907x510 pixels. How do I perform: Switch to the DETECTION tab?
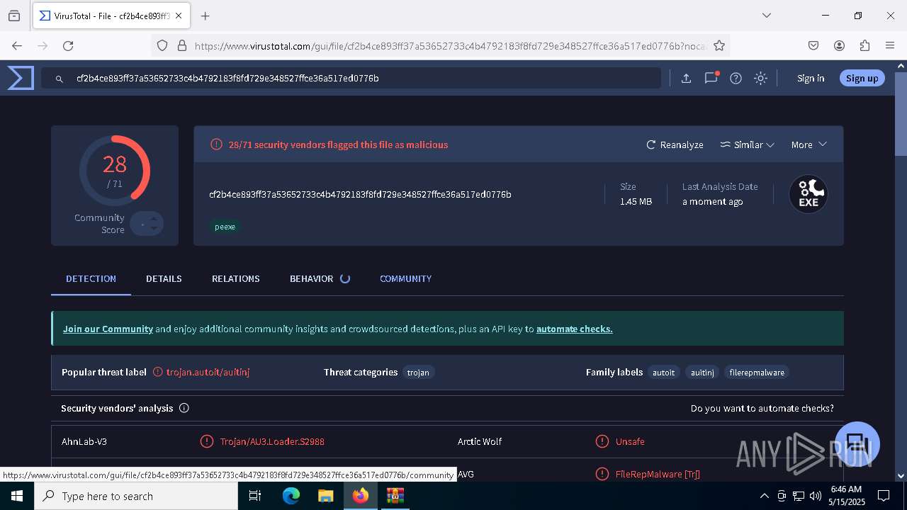pos(91,278)
